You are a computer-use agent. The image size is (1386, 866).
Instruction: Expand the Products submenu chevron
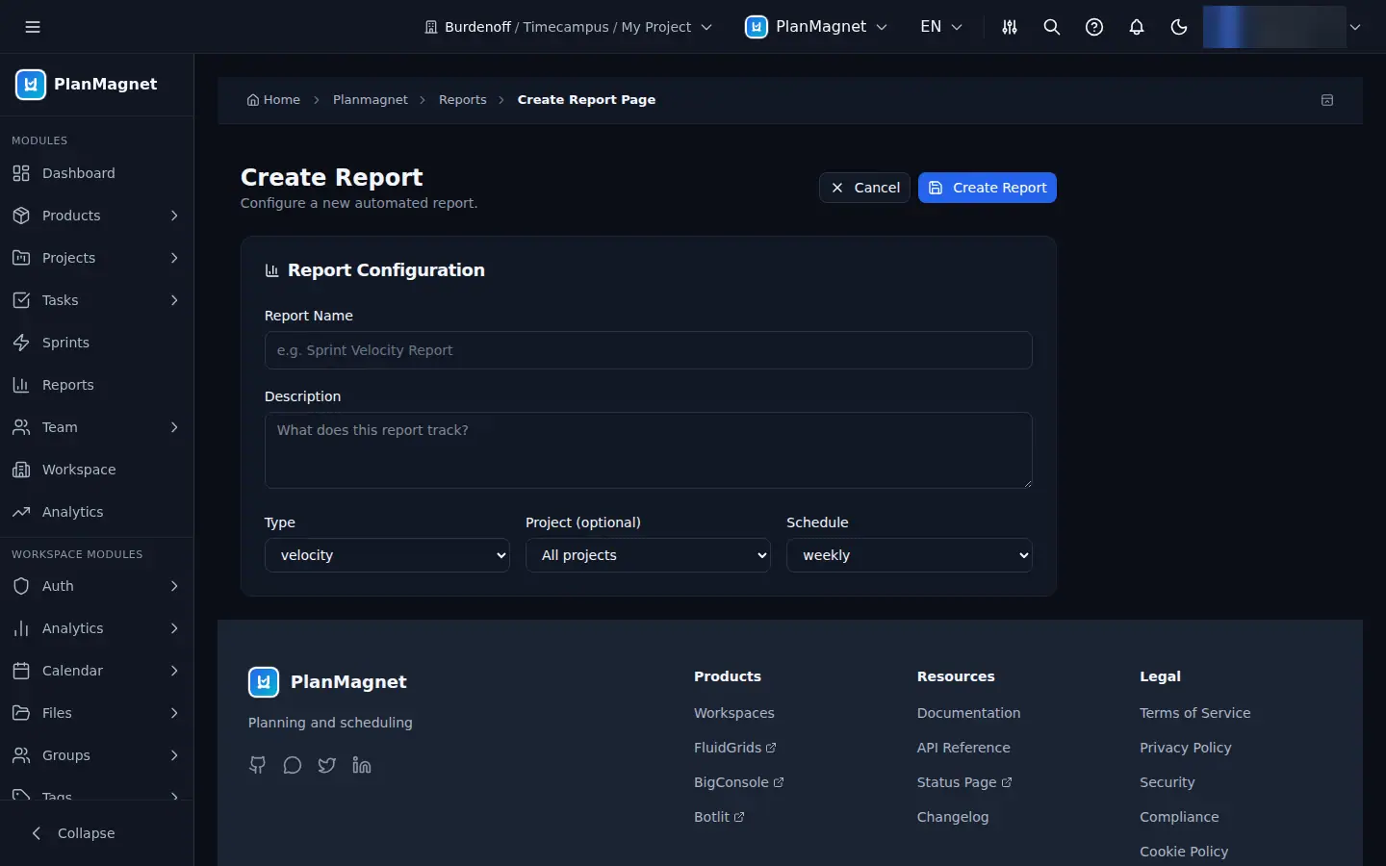[174, 216]
